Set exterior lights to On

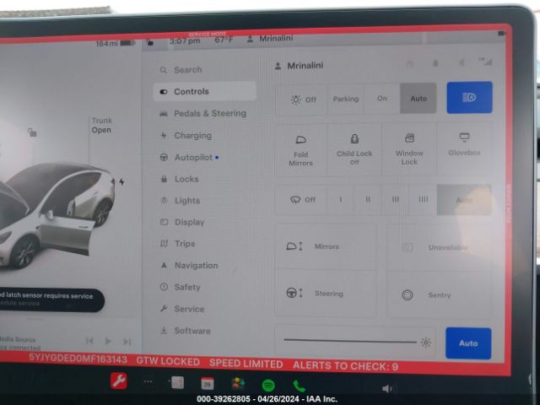[382, 99]
